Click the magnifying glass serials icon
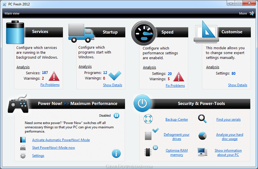Image resolution: width=258 pixels, height=169 pixels. pos(203,119)
